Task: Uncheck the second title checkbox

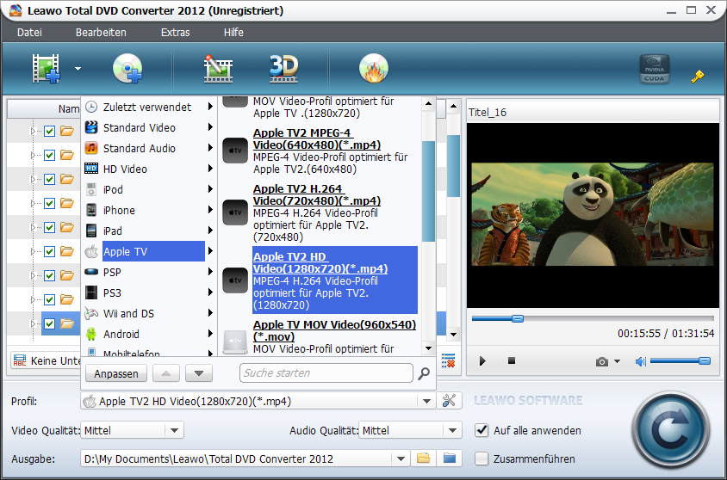Action: [50, 155]
